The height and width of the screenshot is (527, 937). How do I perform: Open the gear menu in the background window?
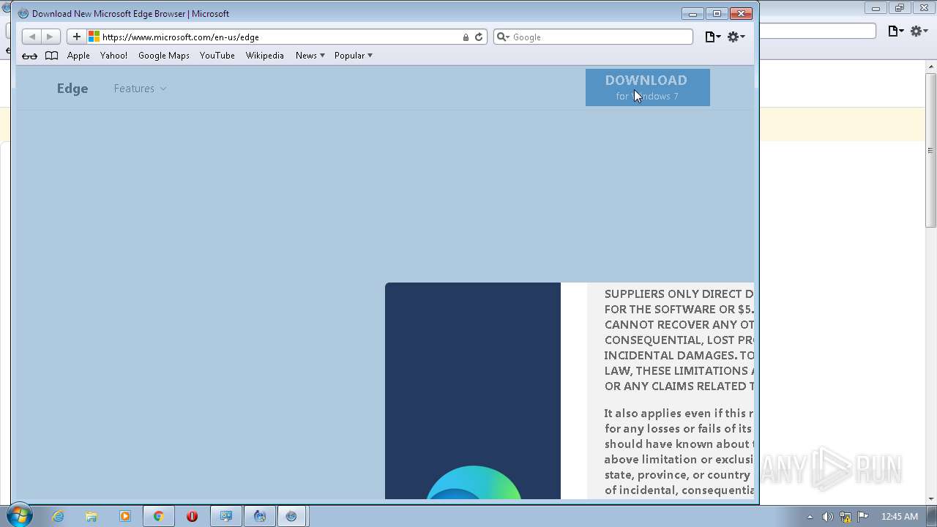coord(919,31)
